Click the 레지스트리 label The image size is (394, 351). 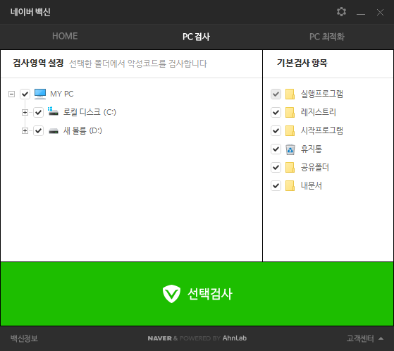[319, 112]
